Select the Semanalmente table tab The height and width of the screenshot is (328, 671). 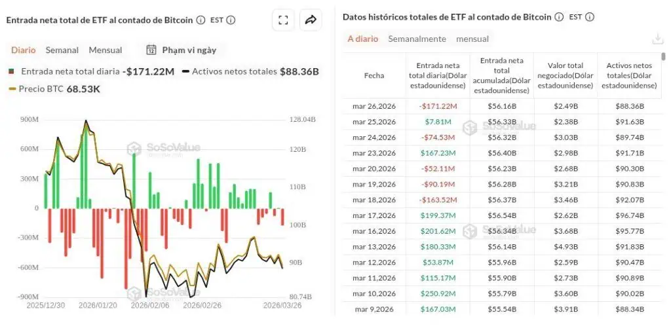(x=417, y=39)
